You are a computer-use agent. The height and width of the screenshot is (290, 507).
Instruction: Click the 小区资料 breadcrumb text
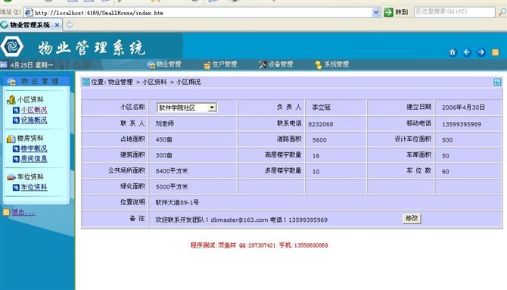pyautogui.click(x=154, y=82)
